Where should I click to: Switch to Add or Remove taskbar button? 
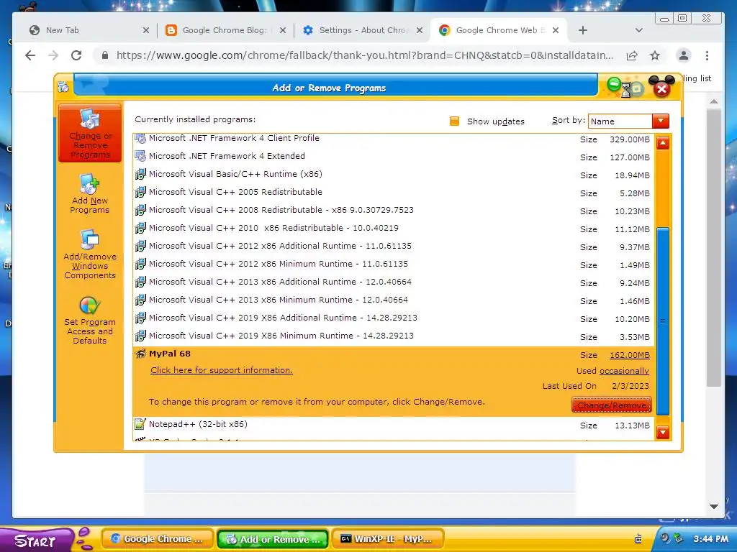(x=273, y=539)
